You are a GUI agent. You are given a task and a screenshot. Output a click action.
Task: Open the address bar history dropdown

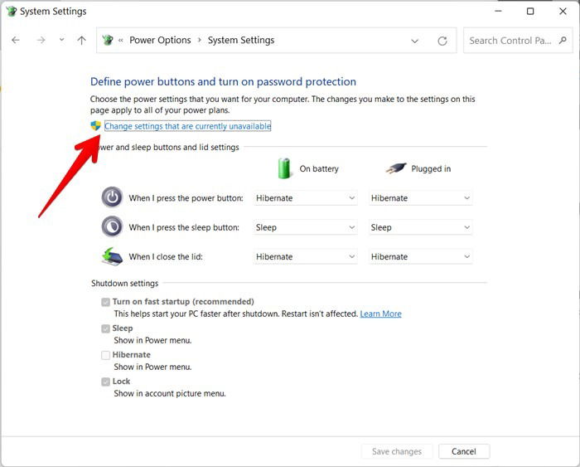pos(414,41)
